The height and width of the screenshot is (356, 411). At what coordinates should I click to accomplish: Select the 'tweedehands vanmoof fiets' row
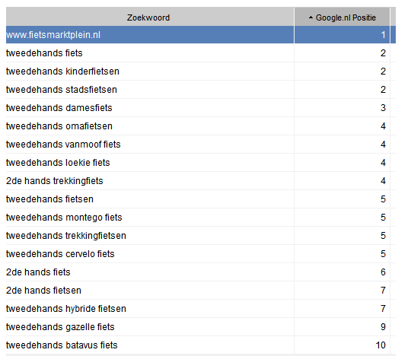[201, 145]
